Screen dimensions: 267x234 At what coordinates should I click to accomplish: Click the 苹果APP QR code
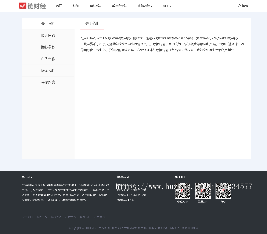(203, 191)
